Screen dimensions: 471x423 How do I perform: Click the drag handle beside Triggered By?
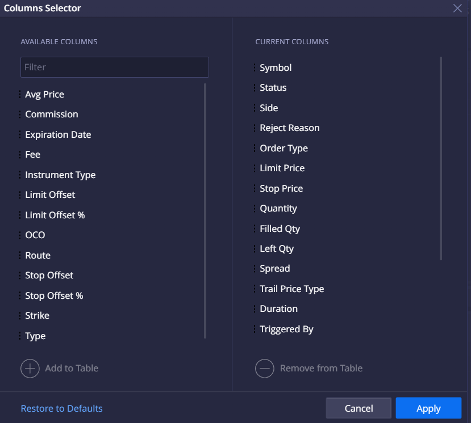pos(255,329)
